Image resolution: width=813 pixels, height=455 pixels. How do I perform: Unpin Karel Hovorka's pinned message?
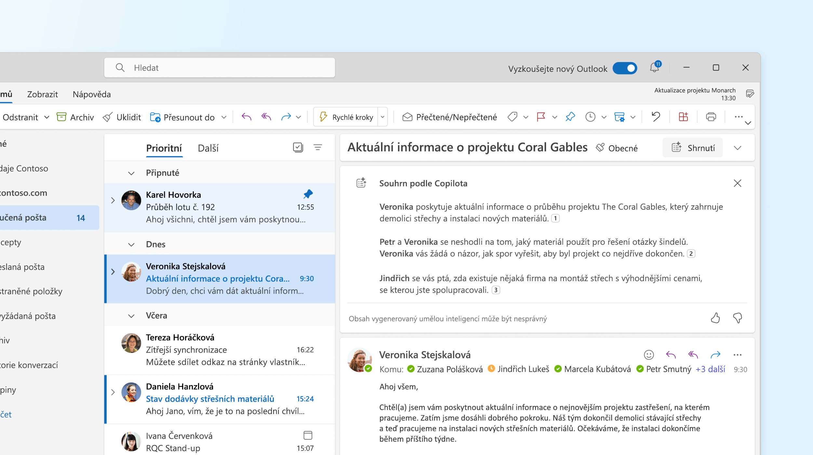tap(308, 194)
